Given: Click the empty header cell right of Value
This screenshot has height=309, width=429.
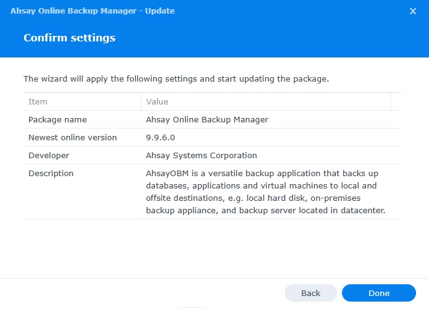Looking at the screenshot, I should (x=396, y=101).
